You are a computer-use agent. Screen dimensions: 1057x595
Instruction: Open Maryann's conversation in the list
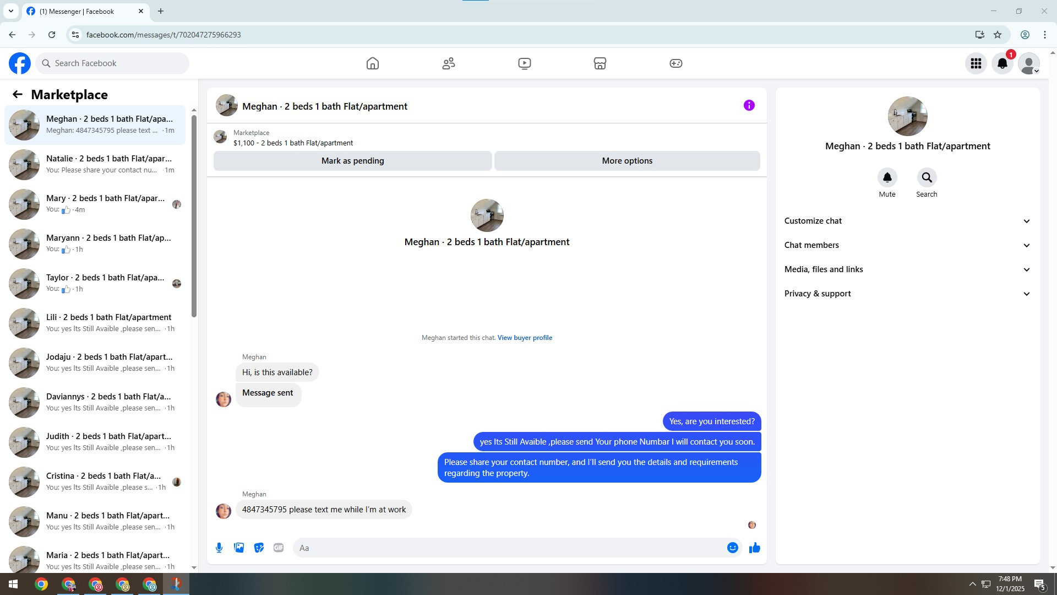click(95, 244)
